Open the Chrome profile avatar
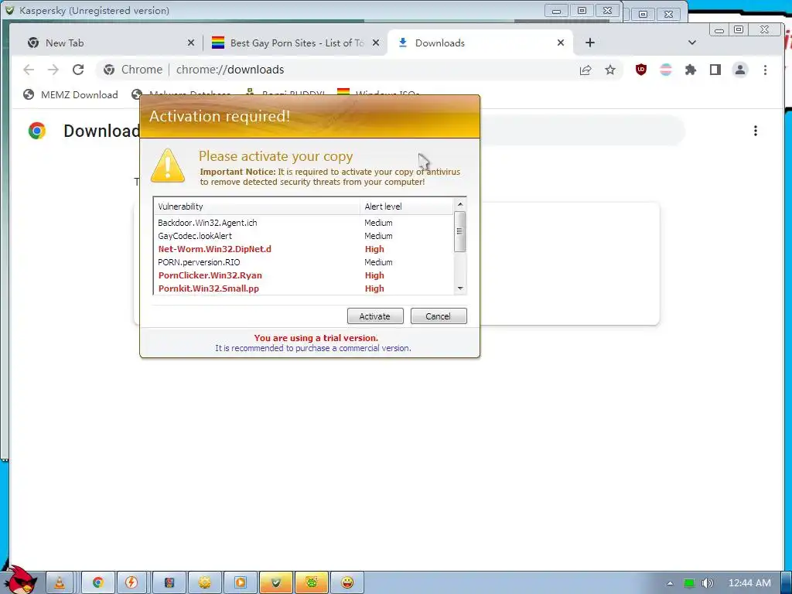Screen dimensions: 792x594 [x=740, y=70]
